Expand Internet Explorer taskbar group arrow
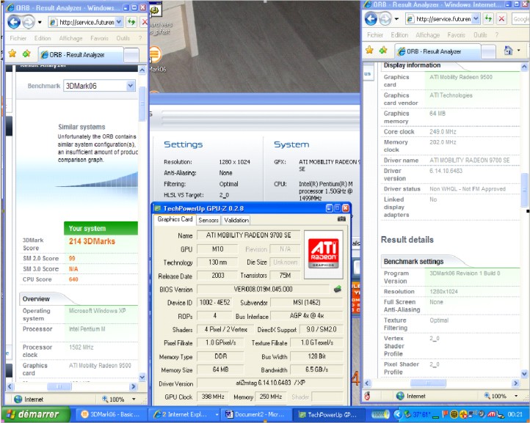Screen dimensions: 530x423 217,414
